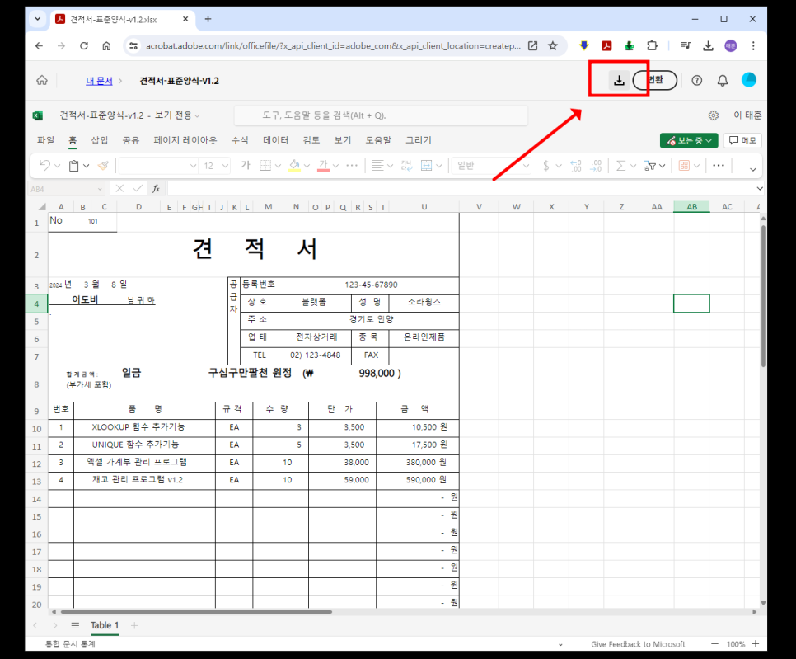Click the name box showing AB4
The height and width of the screenshot is (659, 796).
[x=66, y=189]
